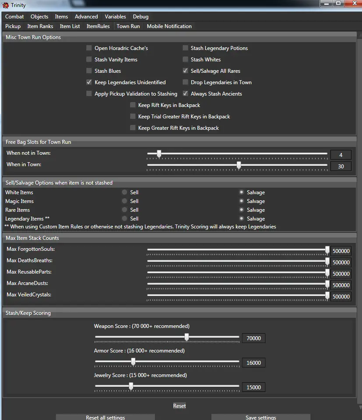
Task: Switch to the Item List tab
Action: click(70, 26)
